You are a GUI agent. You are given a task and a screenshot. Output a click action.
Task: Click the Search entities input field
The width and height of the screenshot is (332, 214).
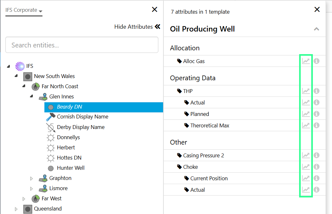(x=82, y=45)
